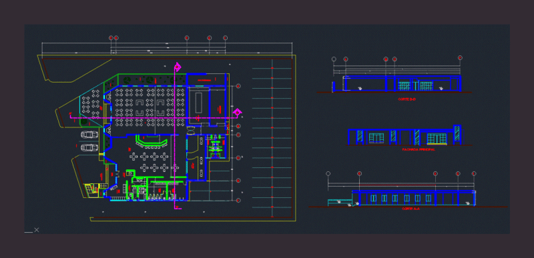Pick the magenta section marker above the floor plan
The image size is (534, 258).
coord(177,67)
